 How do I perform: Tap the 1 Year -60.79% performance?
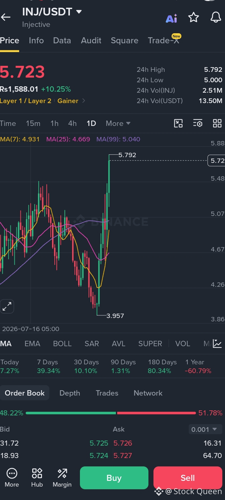198,366
